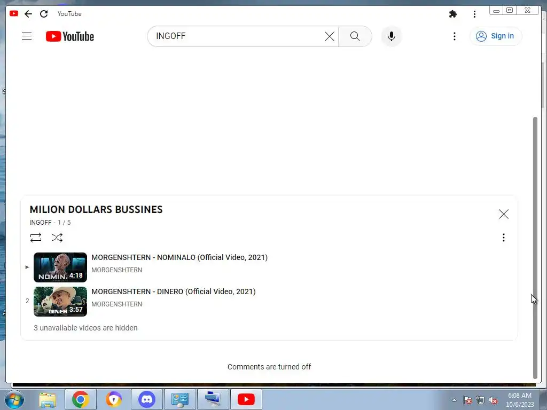Click the YouTube favicon in title bar
547x410 pixels.
pyautogui.click(x=14, y=13)
